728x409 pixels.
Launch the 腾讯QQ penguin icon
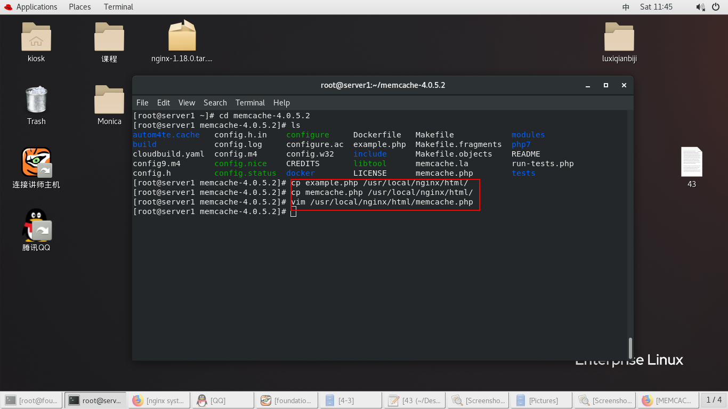point(36,225)
